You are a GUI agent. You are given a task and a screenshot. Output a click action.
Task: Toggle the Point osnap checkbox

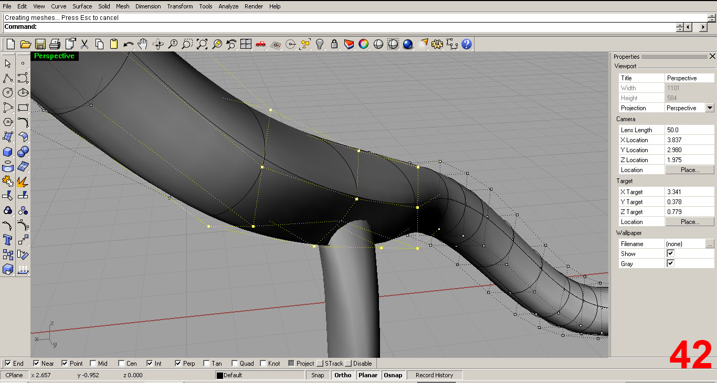[65, 363]
